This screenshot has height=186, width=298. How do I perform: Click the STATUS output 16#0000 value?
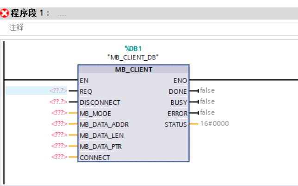coord(215,124)
